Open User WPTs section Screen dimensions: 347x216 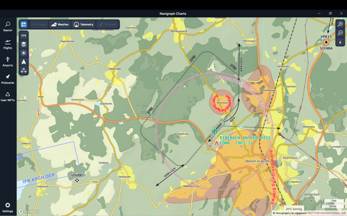(x=7, y=97)
